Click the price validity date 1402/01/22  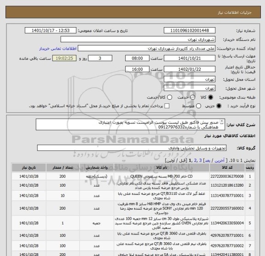coord(190,69)
